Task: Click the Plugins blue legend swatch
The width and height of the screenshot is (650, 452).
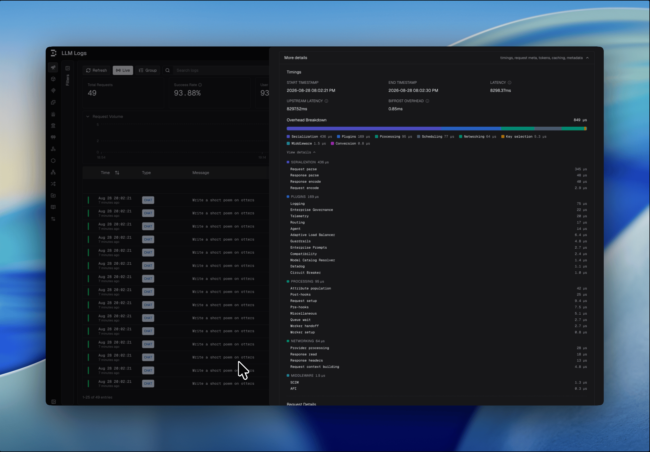Action: 338,137
